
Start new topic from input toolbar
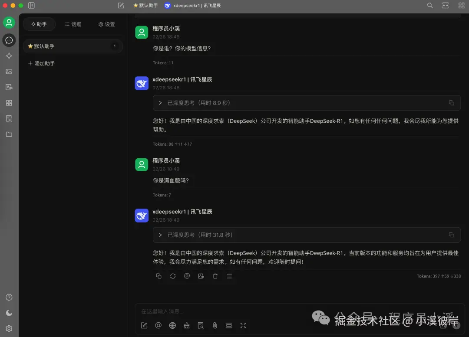[x=144, y=325]
